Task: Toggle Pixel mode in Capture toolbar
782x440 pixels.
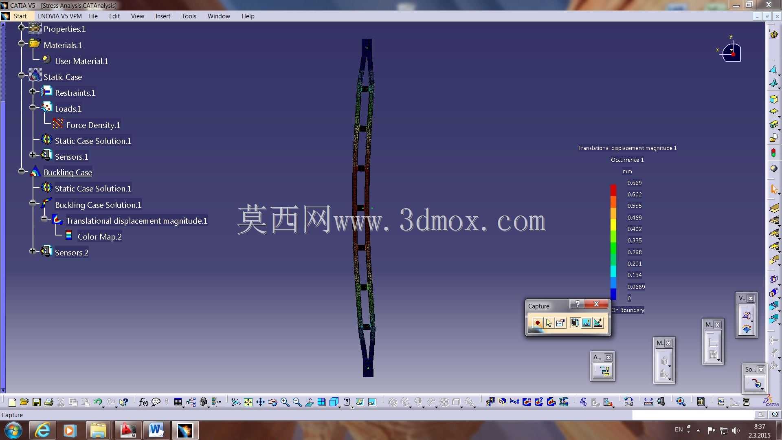Action: (586, 323)
